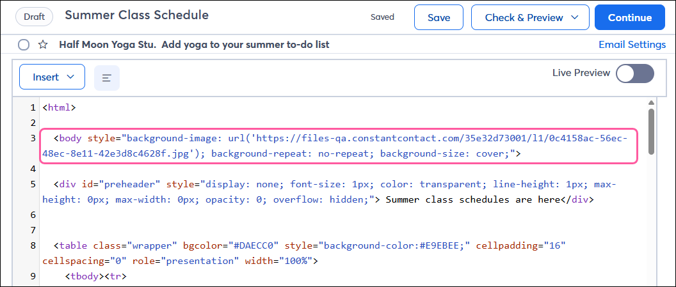Click the scrollbar up arrow
676x287 pixels.
pyautogui.click(x=651, y=102)
